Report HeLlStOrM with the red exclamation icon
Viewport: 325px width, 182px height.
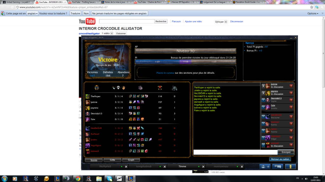click(291, 117)
